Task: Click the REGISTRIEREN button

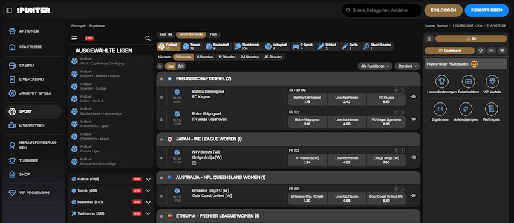Action: [x=486, y=10]
